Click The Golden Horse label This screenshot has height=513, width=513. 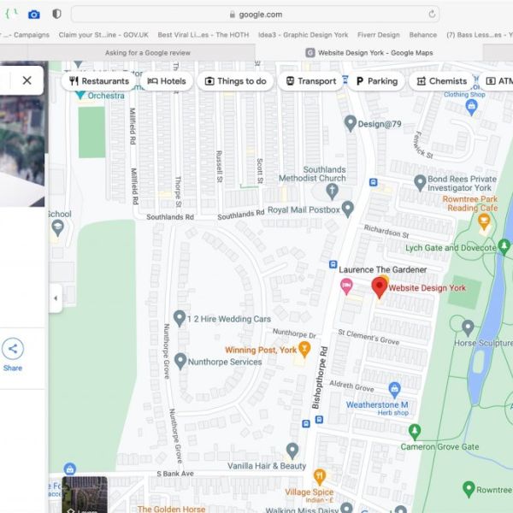pos(171,509)
